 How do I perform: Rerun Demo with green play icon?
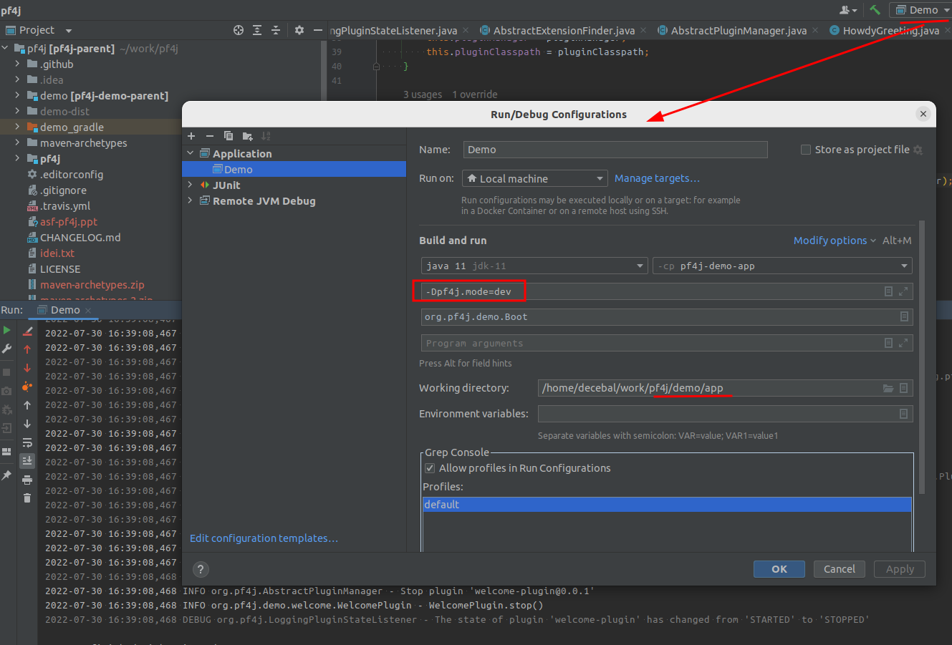(x=6, y=330)
